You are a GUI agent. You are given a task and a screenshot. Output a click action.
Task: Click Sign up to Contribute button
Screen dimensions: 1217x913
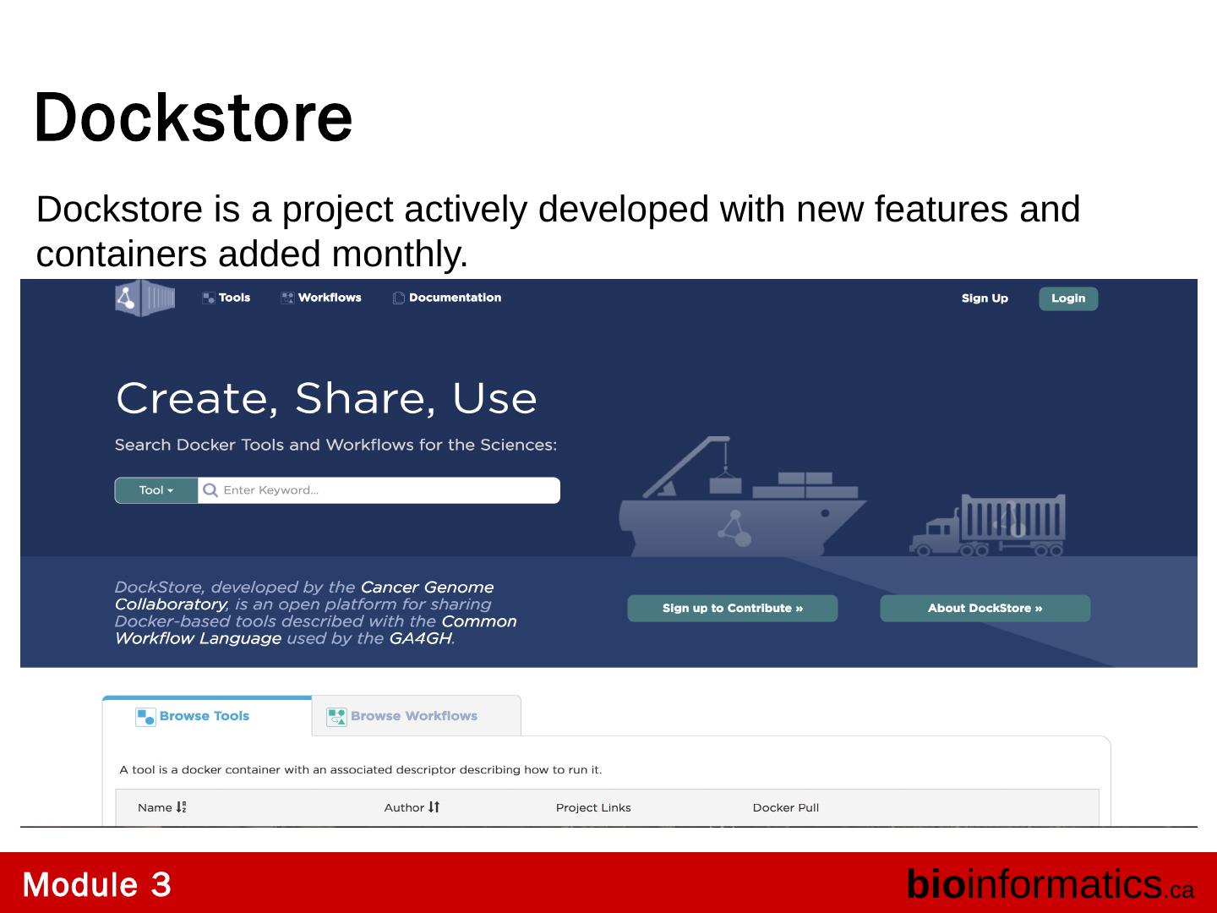732,609
